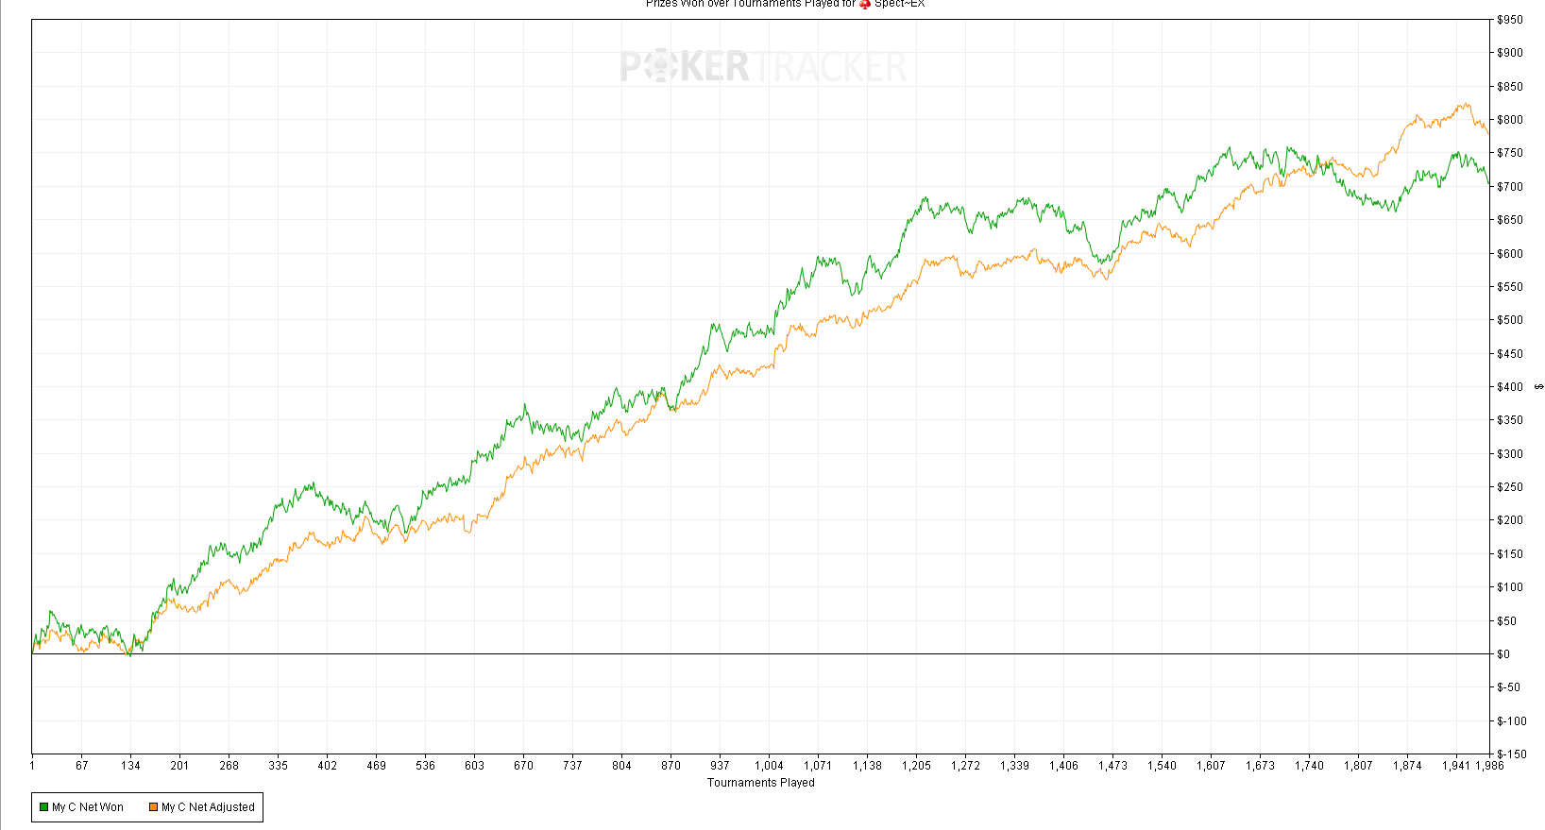Click the red PokerStars icon in chart title

click(864, 4)
